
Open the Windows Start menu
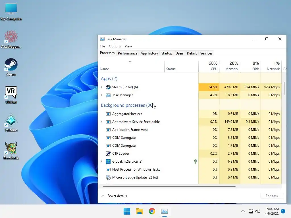pyautogui.click(x=127, y=211)
